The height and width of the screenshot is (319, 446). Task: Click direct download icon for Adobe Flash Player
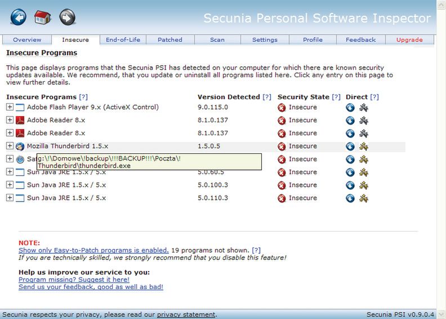[x=350, y=107]
